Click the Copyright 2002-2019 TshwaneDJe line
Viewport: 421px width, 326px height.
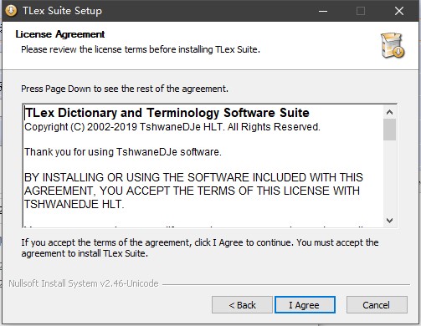172,127
